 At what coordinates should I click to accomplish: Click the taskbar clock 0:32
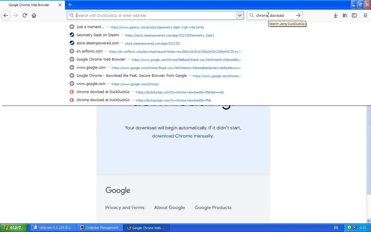[363, 228]
